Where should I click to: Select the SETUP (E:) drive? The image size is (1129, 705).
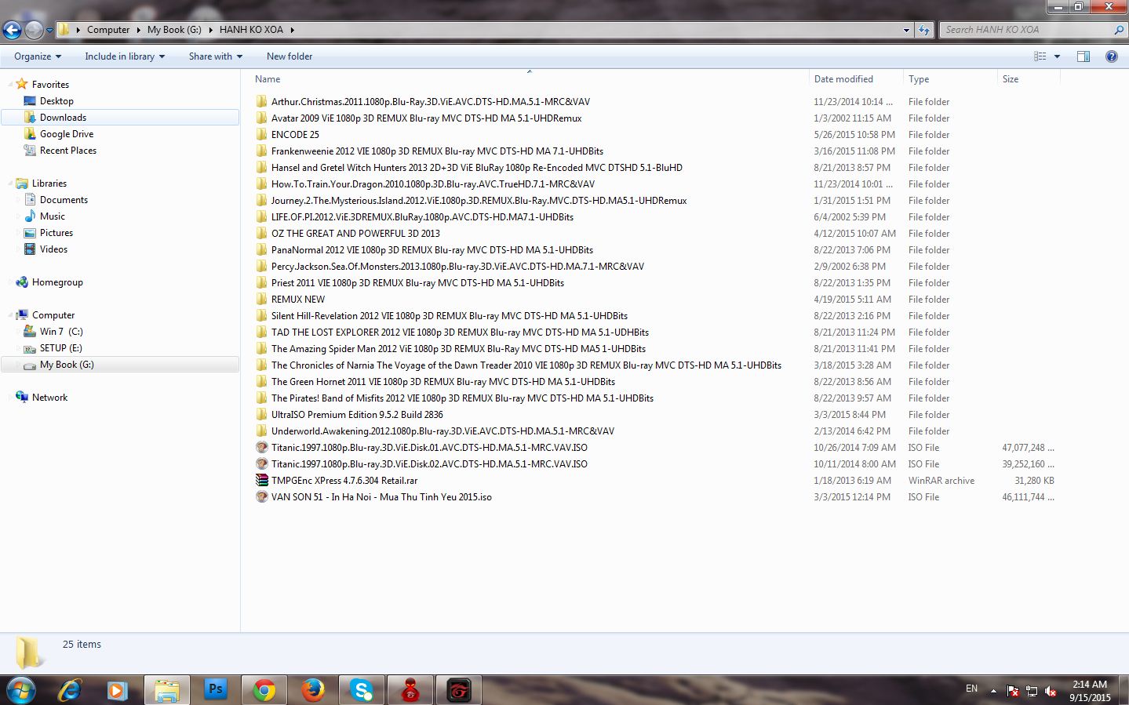[x=60, y=348]
